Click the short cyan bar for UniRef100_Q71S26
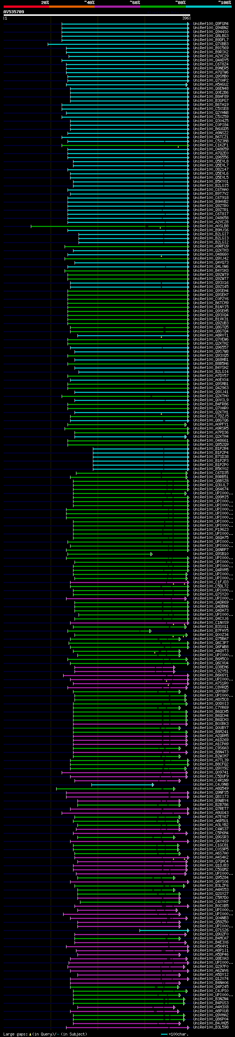This screenshot has width=235, height=1037. [164, 930]
